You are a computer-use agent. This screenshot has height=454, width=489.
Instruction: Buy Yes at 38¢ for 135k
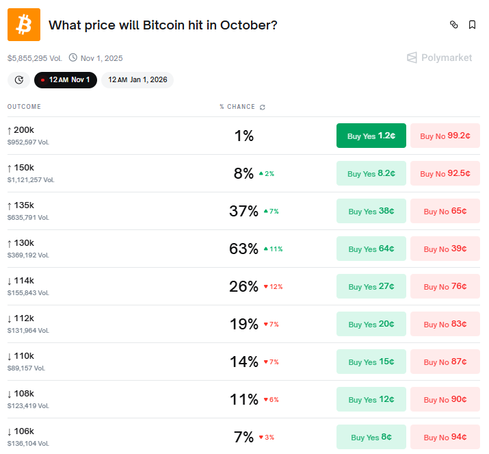(x=371, y=211)
